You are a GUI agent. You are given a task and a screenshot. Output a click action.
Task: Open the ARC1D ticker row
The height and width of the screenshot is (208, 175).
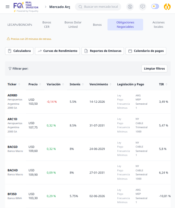click(x=88, y=125)
